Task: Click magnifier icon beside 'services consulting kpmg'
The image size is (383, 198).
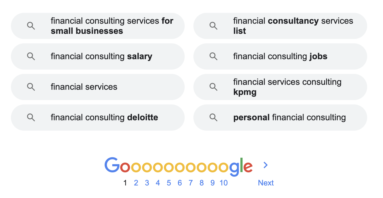Action: click(214, 87)
